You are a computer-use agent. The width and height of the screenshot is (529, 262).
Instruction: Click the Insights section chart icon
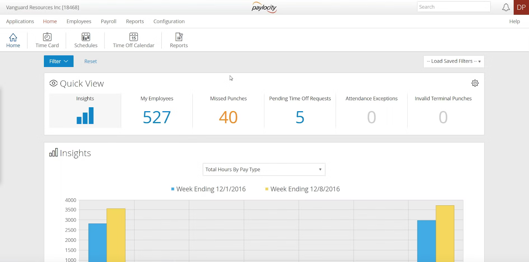tap(54, 152)
